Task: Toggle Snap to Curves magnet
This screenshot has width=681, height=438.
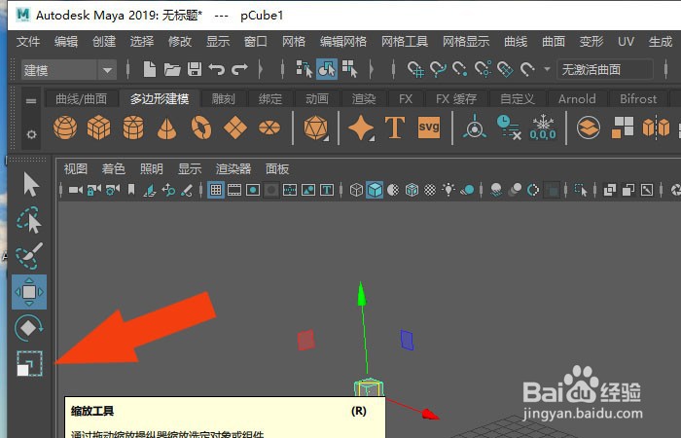Action: click(x=438, y=69)
